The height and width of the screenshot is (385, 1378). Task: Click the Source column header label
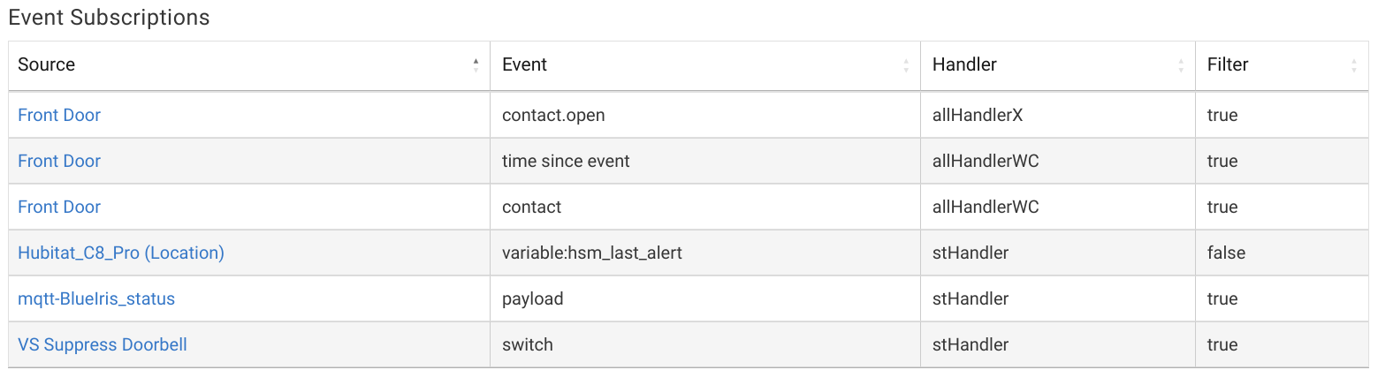point(46,64)
